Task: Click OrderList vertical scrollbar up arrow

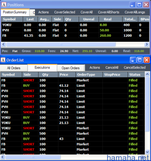Action: tap(147, 74)
